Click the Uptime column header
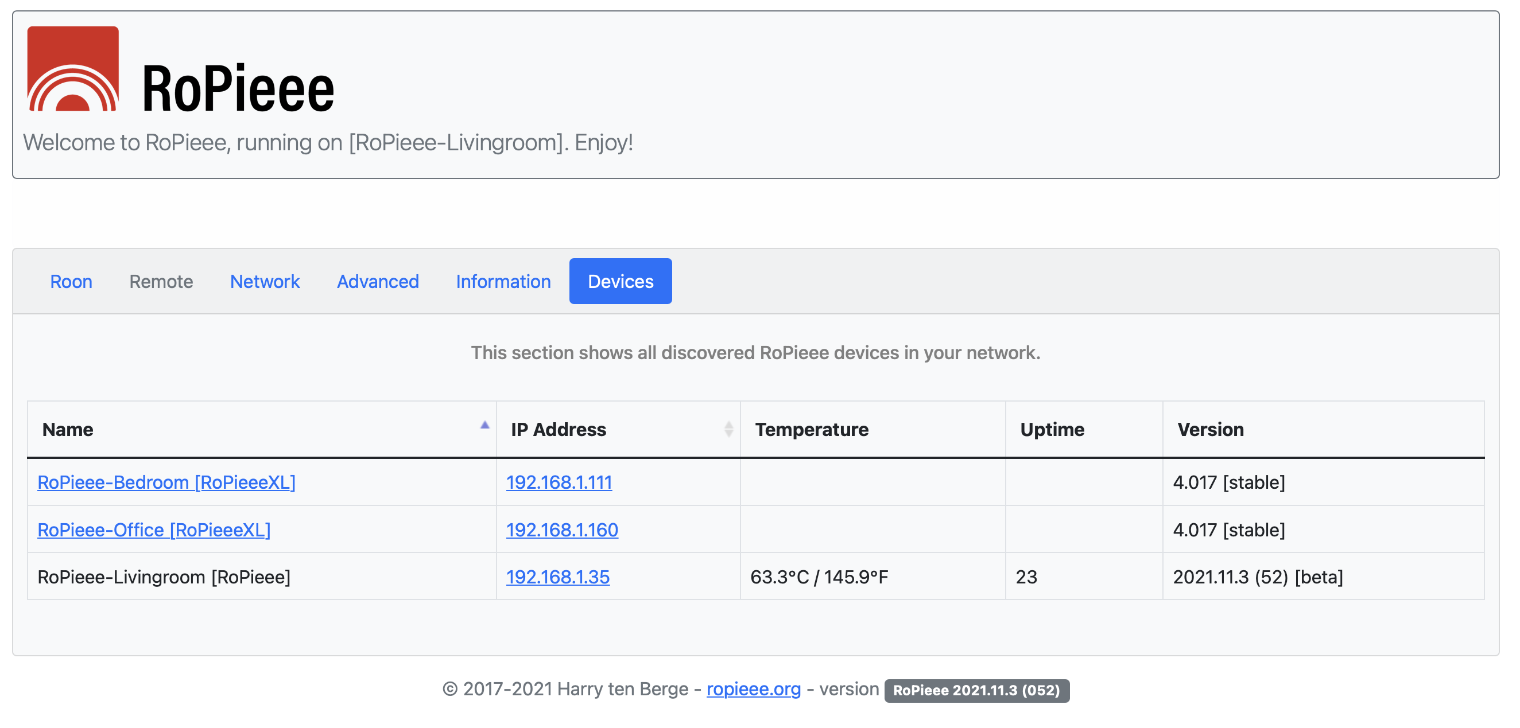Viewport: 1520px width, 728px height. [1084, 430]
